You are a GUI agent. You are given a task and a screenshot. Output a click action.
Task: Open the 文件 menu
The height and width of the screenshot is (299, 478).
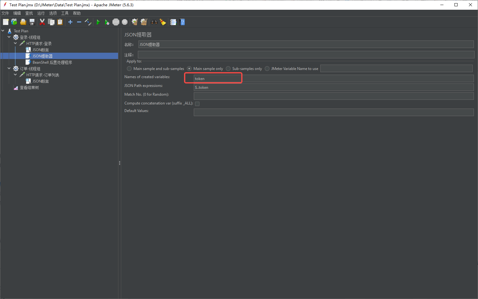[5, 13]
